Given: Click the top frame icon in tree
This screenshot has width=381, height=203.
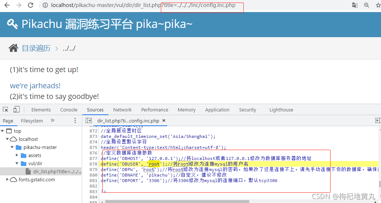Looking at the screenshot, I should (9, 131).
